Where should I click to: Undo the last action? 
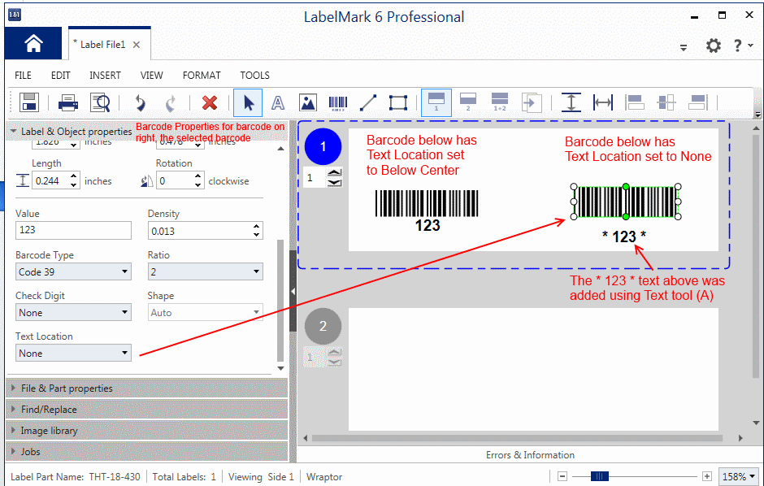(x=140, y=102)
